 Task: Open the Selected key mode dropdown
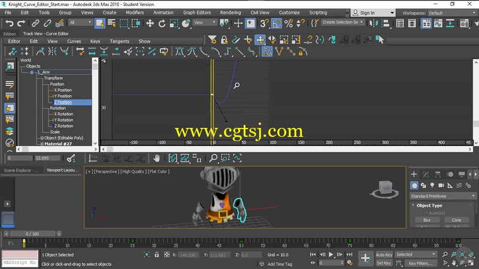[416, 255]
